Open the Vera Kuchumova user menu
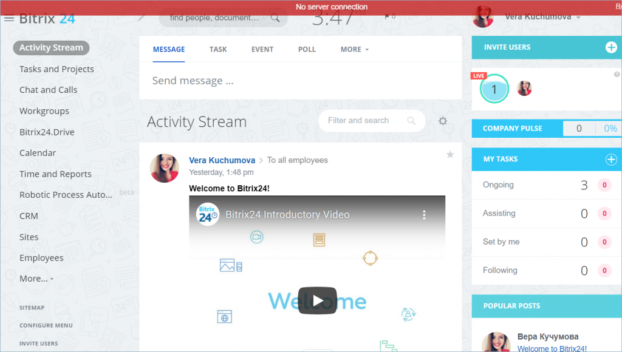 click(x=542, y=17)
